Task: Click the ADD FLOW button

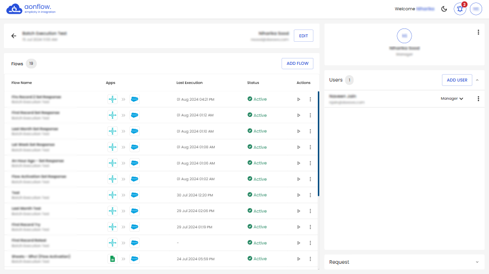Action: click(297, 63)
